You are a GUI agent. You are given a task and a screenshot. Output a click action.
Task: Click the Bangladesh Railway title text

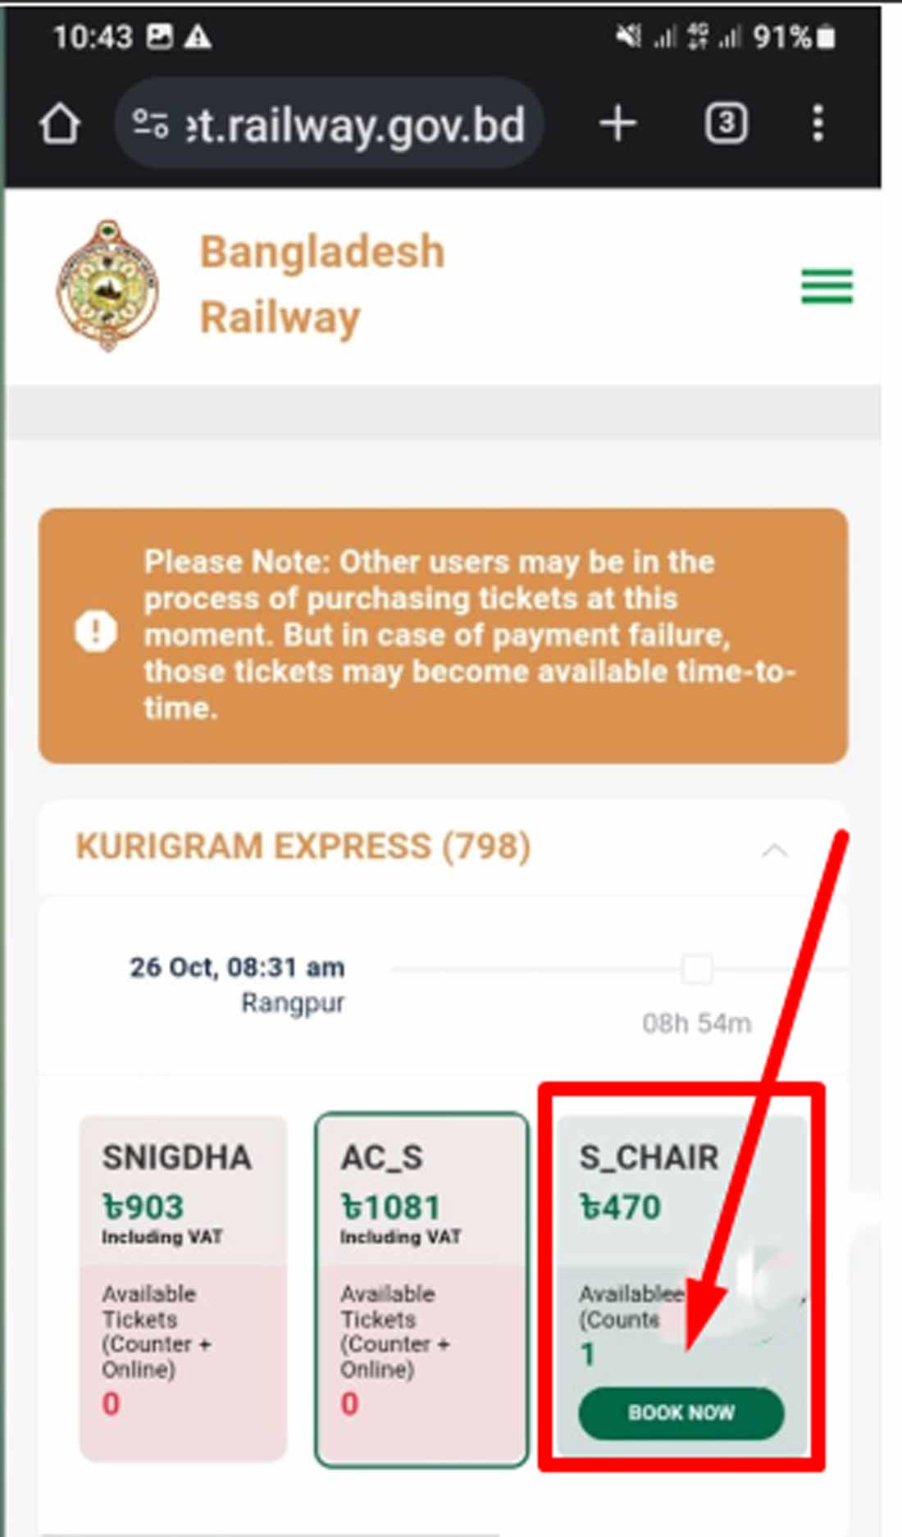(322, 284)
